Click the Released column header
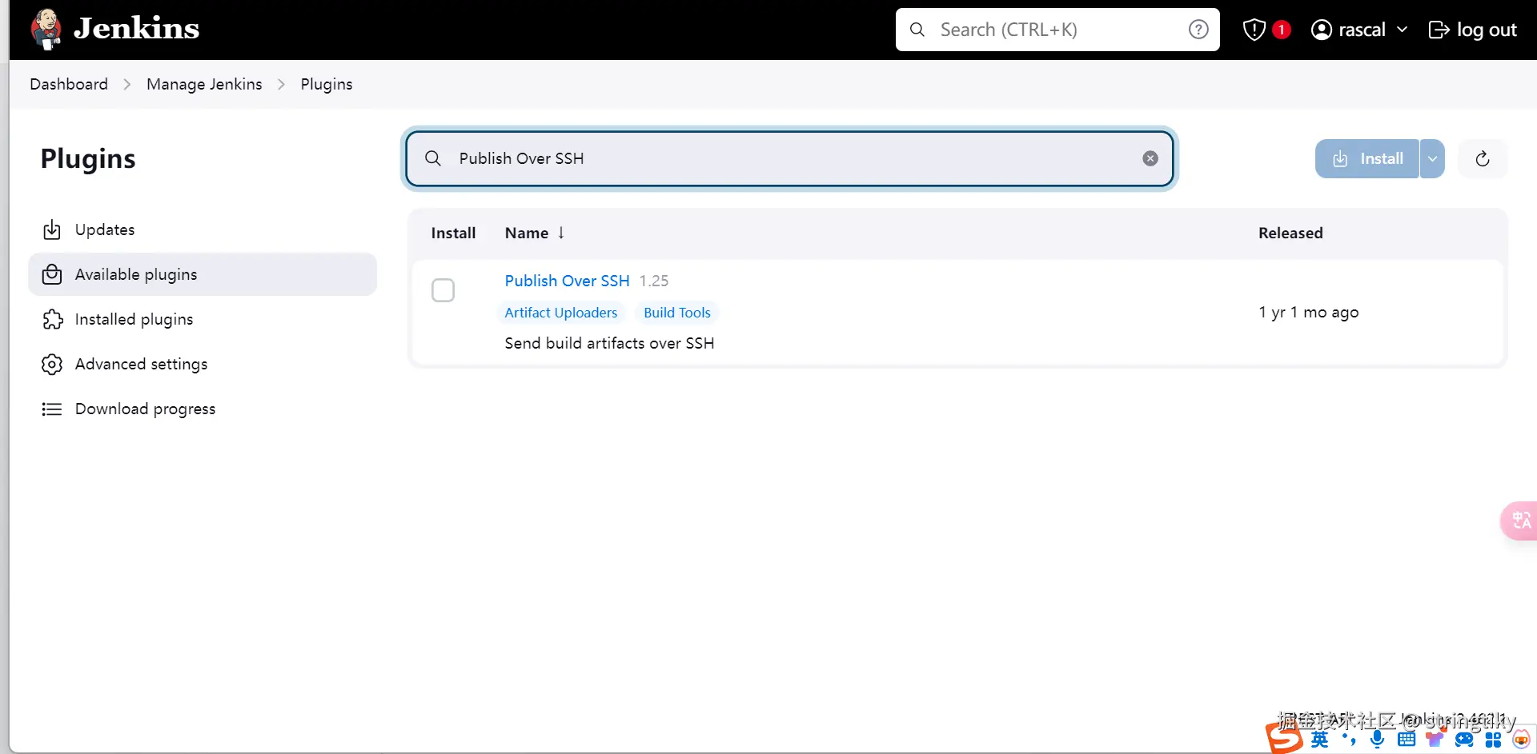Viewport: 1537px width, 754px height. (x=1290, y=233)
